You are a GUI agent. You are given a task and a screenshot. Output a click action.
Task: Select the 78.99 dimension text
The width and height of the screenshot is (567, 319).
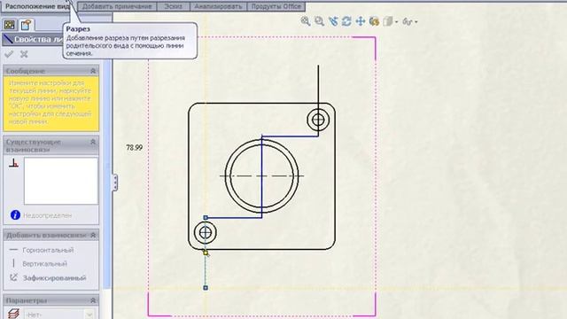click(x=134, y=148)
